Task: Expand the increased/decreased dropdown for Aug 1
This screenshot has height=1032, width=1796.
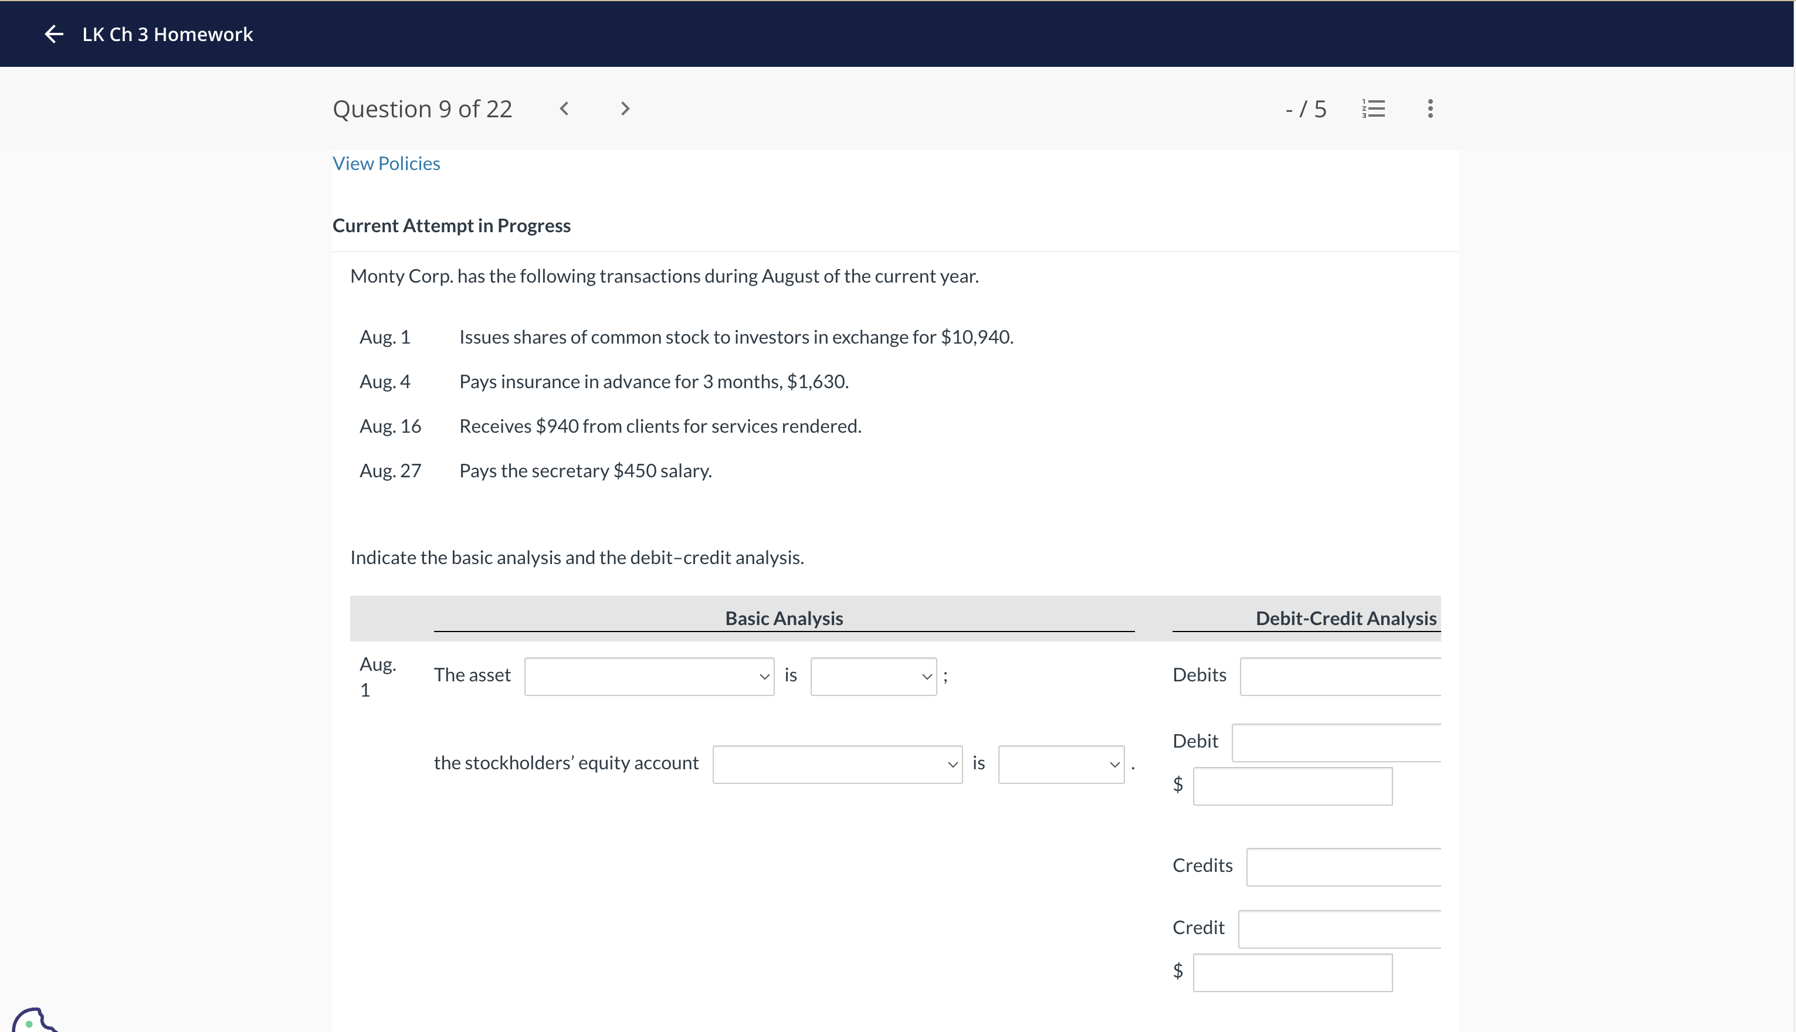Action: (873, 674)
